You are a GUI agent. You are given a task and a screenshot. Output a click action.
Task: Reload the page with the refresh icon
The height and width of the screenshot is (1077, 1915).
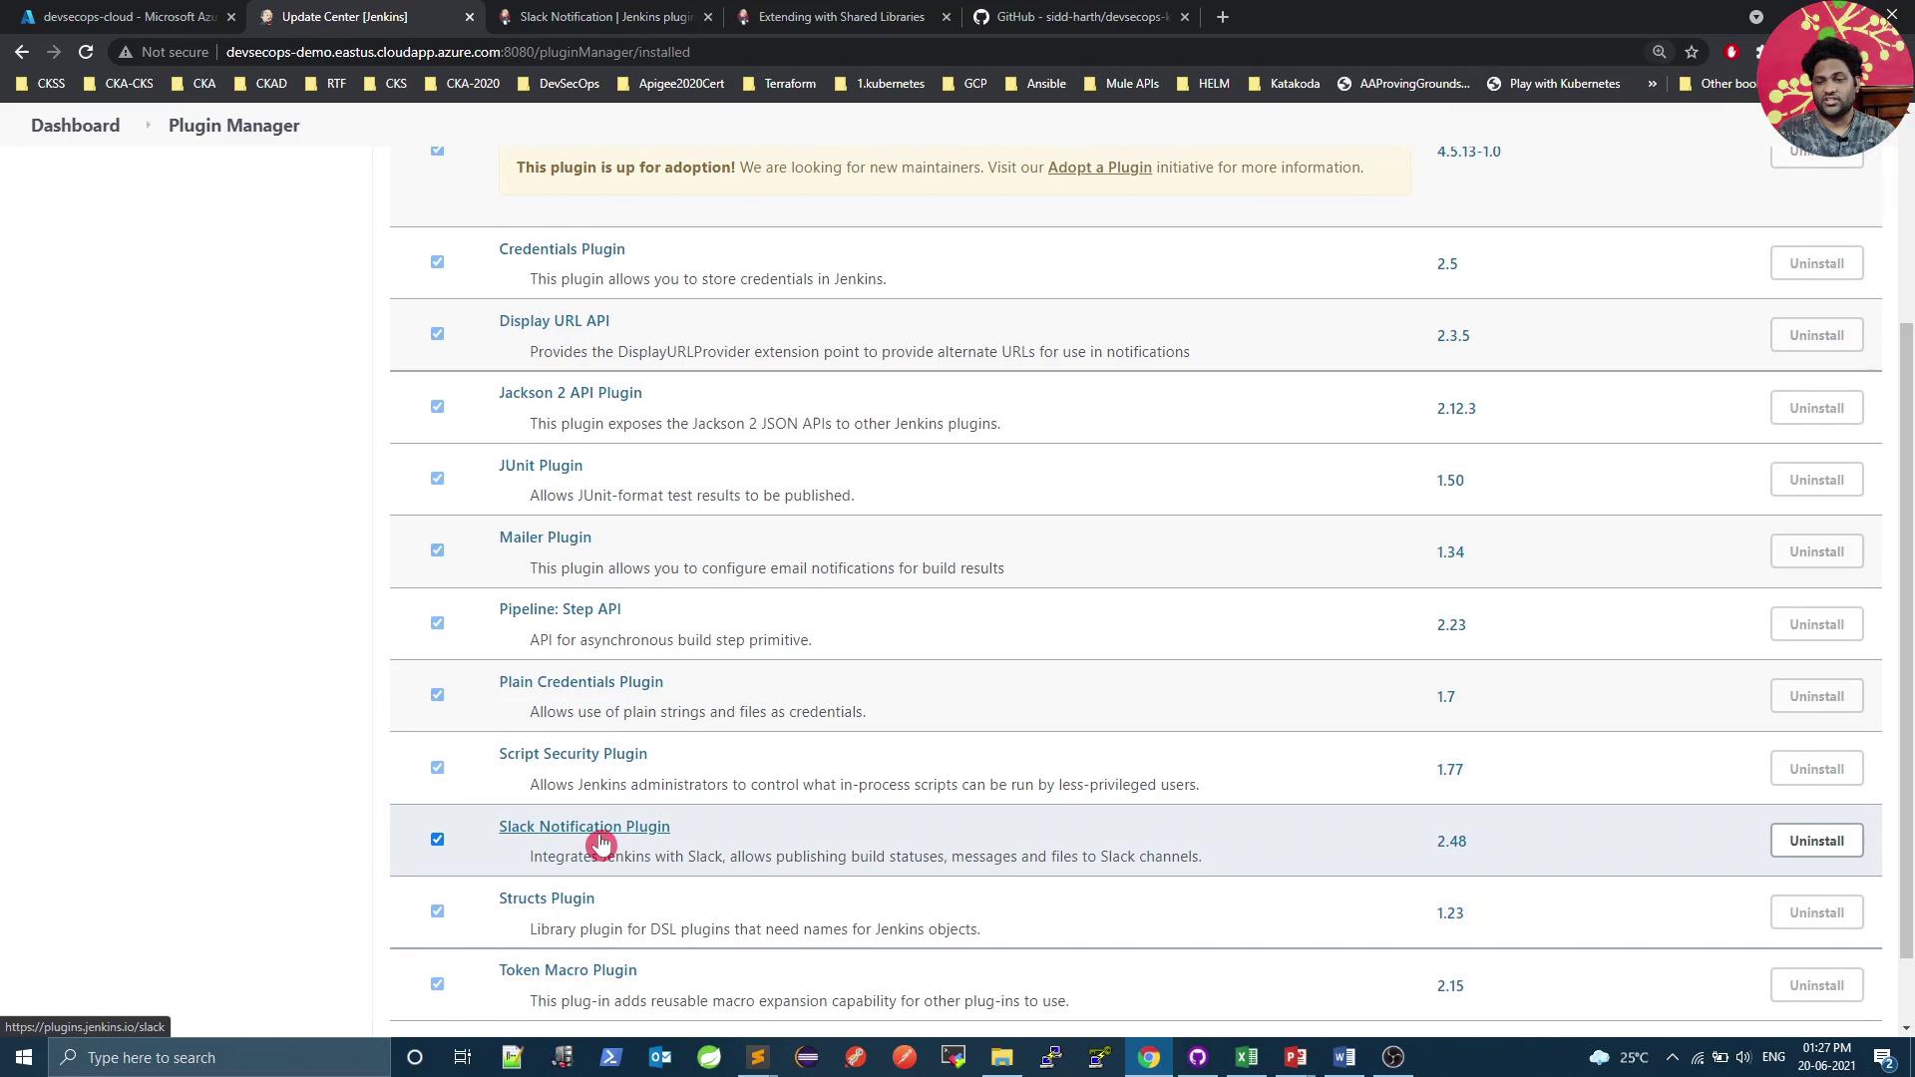[86, 52]
